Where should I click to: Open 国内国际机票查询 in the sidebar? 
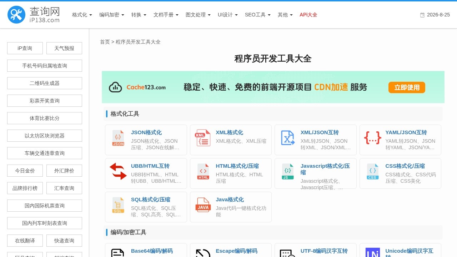pyautogui.click(x=45, y=206)
